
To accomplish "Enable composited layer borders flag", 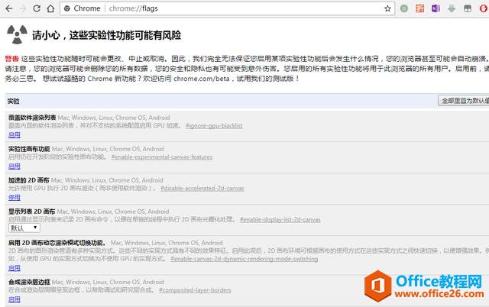I will (15, 299).
